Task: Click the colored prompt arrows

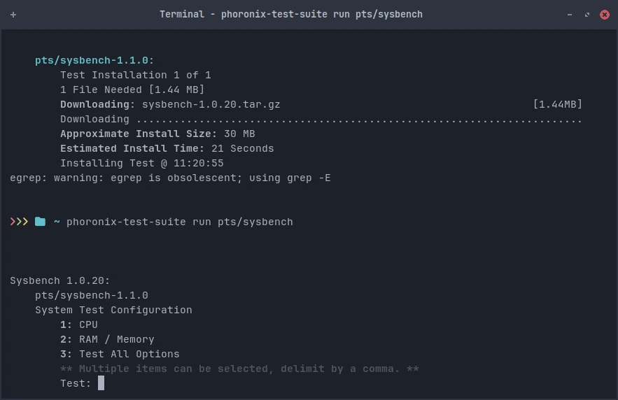Action: [19, 222]
